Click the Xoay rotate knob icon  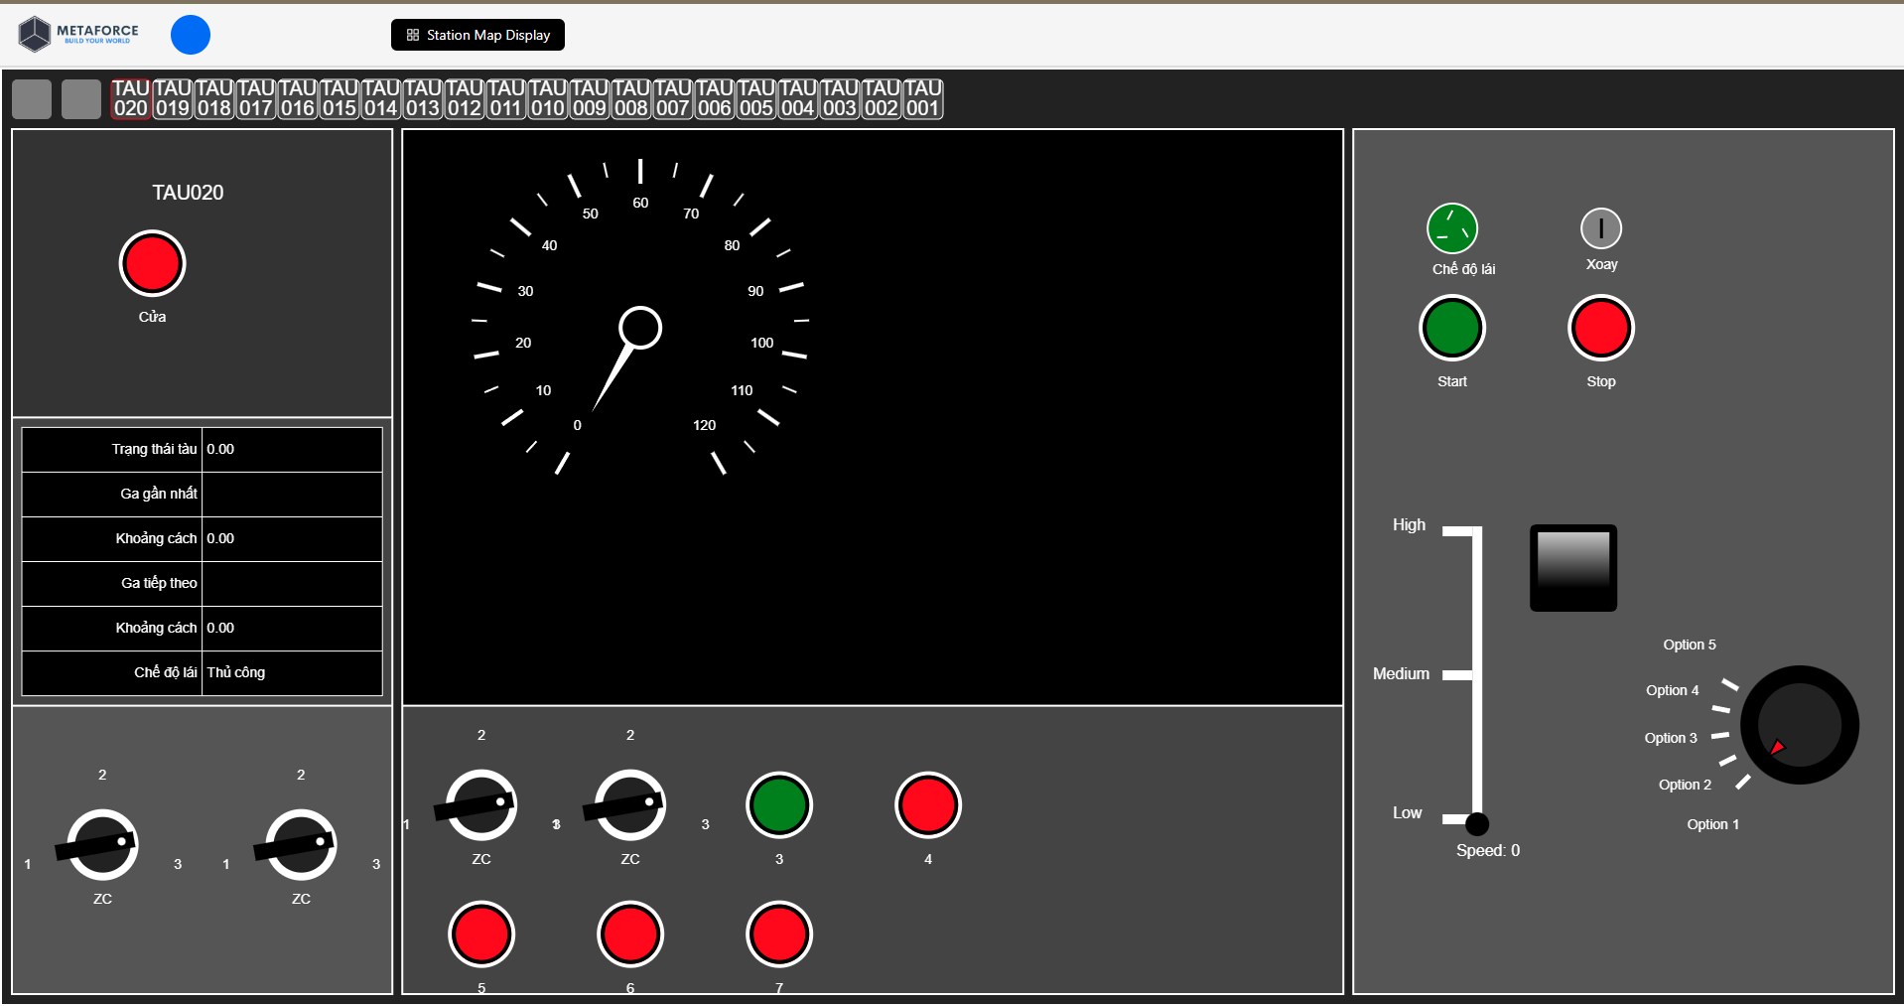(x=1600, y=228)
